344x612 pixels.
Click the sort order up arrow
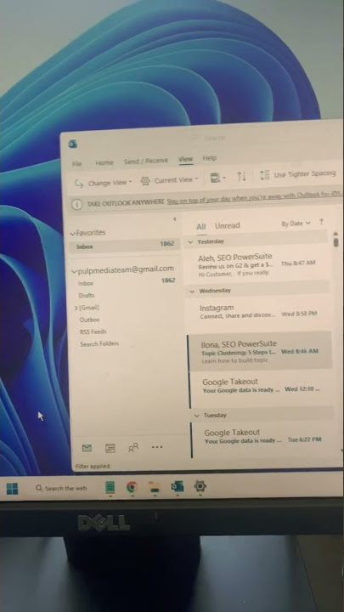321,222
